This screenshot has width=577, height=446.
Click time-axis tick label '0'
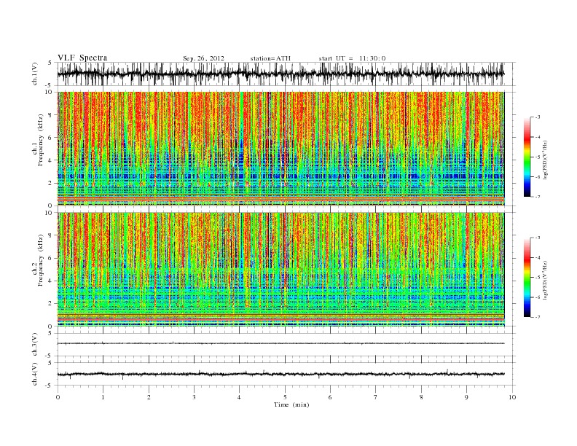(x=58, y=397)
